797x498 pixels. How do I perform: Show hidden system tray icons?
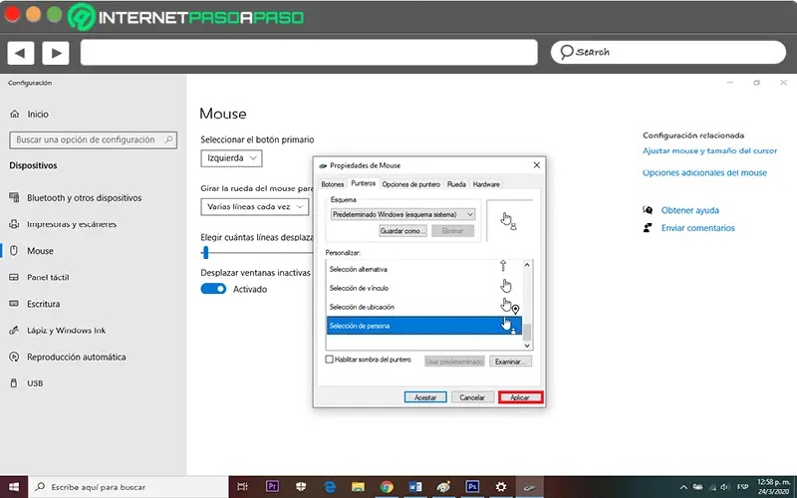click(683, 487)
